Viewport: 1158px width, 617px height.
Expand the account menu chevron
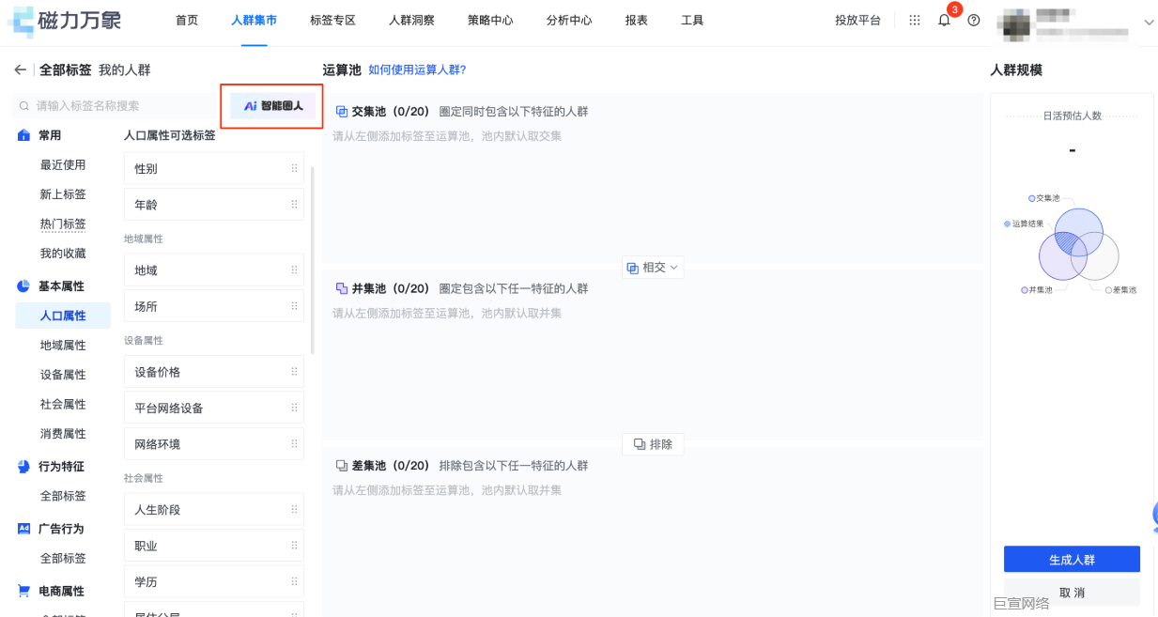coord(1149,22)
